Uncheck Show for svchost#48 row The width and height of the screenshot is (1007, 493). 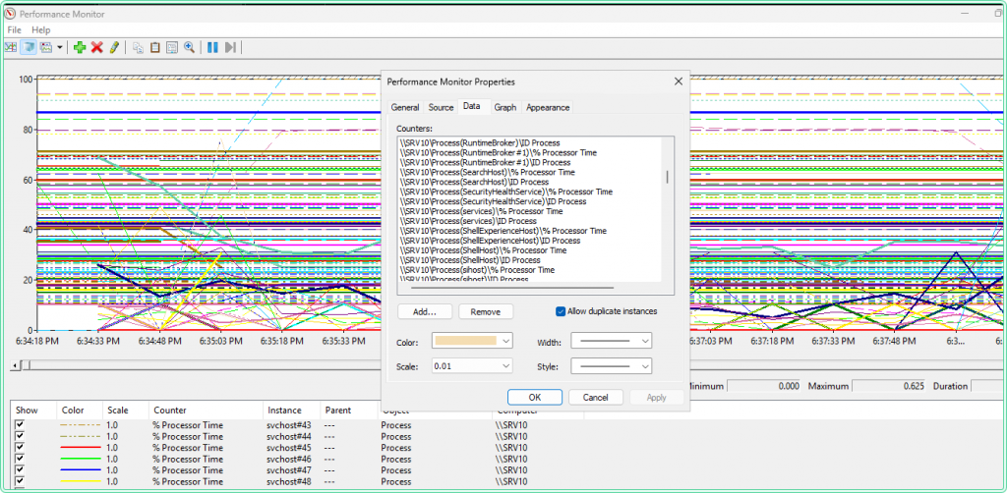20,481
